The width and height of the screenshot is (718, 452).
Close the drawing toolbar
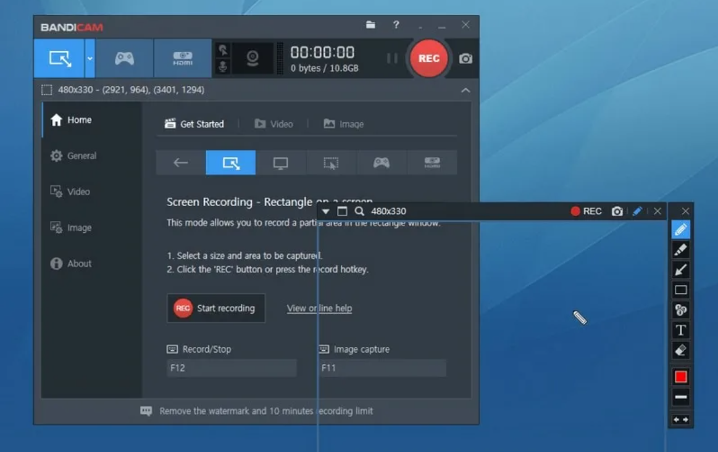685,211
